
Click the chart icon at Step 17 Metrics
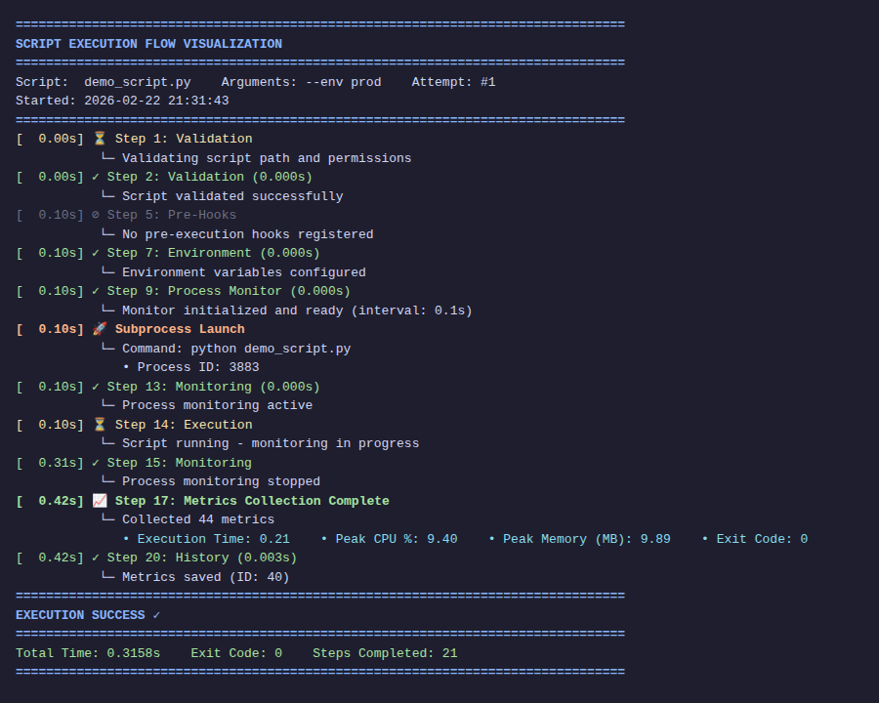100,501
